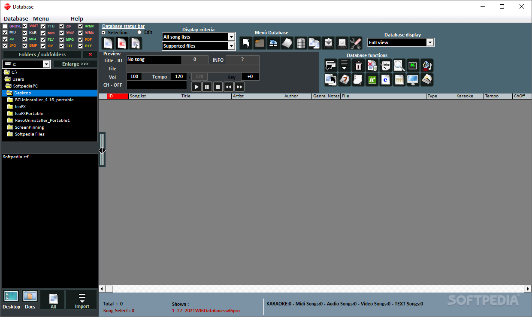Click the question mark help function icon
Viewport: 532px width, 317px height.
pos(344,79)
